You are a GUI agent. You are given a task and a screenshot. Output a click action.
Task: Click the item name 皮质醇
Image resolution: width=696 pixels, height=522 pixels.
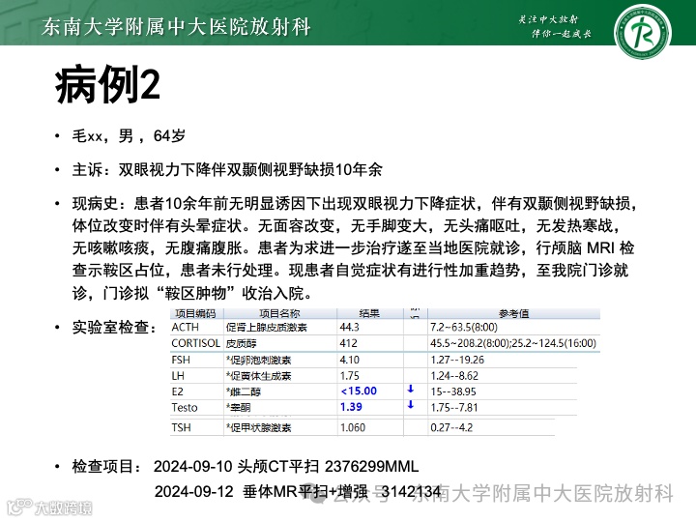click(x=241, y=343)
